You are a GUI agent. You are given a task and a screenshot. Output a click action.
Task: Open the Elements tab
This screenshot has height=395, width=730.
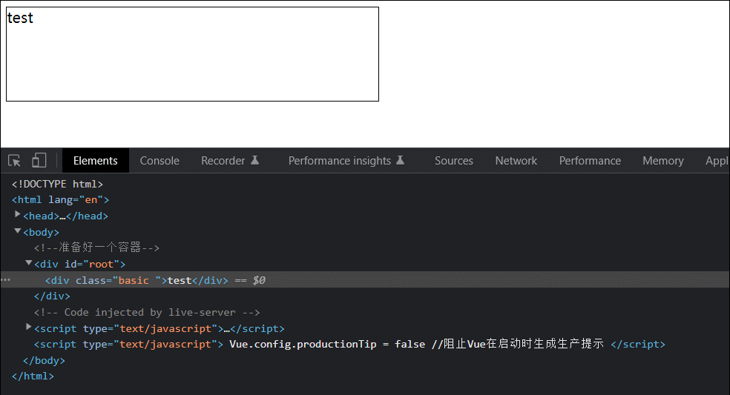(x=96, y=161)
